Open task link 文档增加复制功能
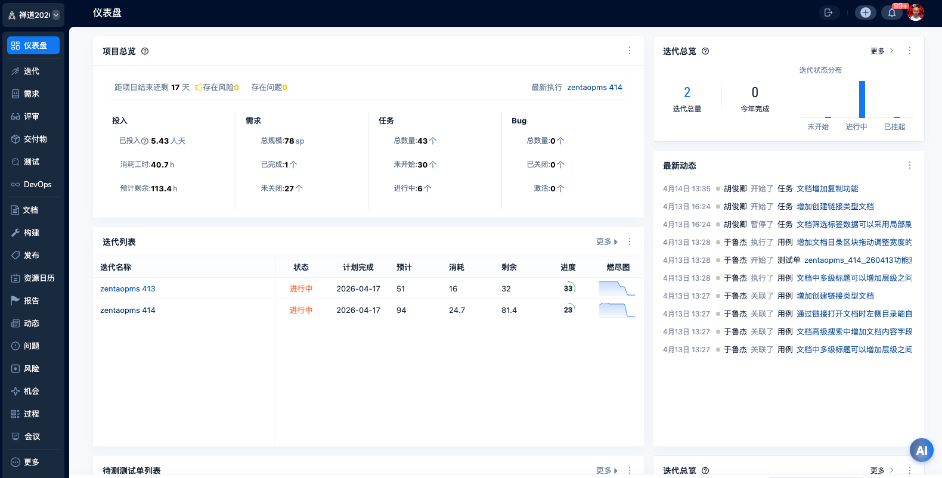 [827, 189]
